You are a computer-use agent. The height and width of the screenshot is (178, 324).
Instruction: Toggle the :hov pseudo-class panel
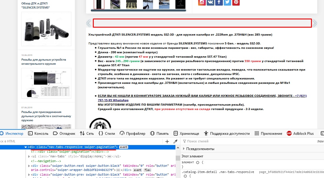(320, 141)
